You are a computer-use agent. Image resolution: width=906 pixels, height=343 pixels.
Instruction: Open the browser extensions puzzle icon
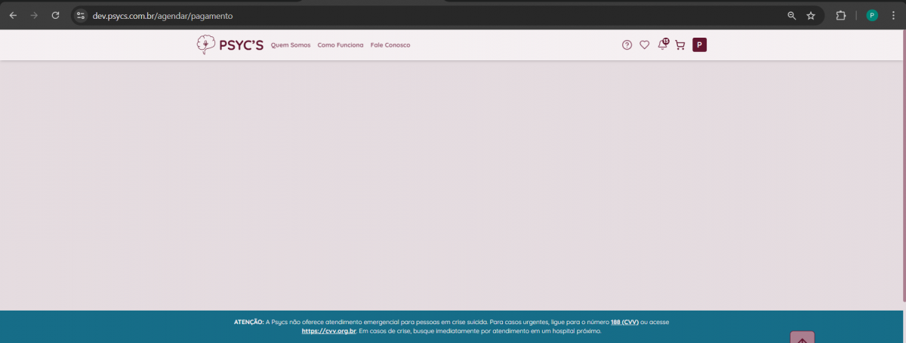point(840,15)
